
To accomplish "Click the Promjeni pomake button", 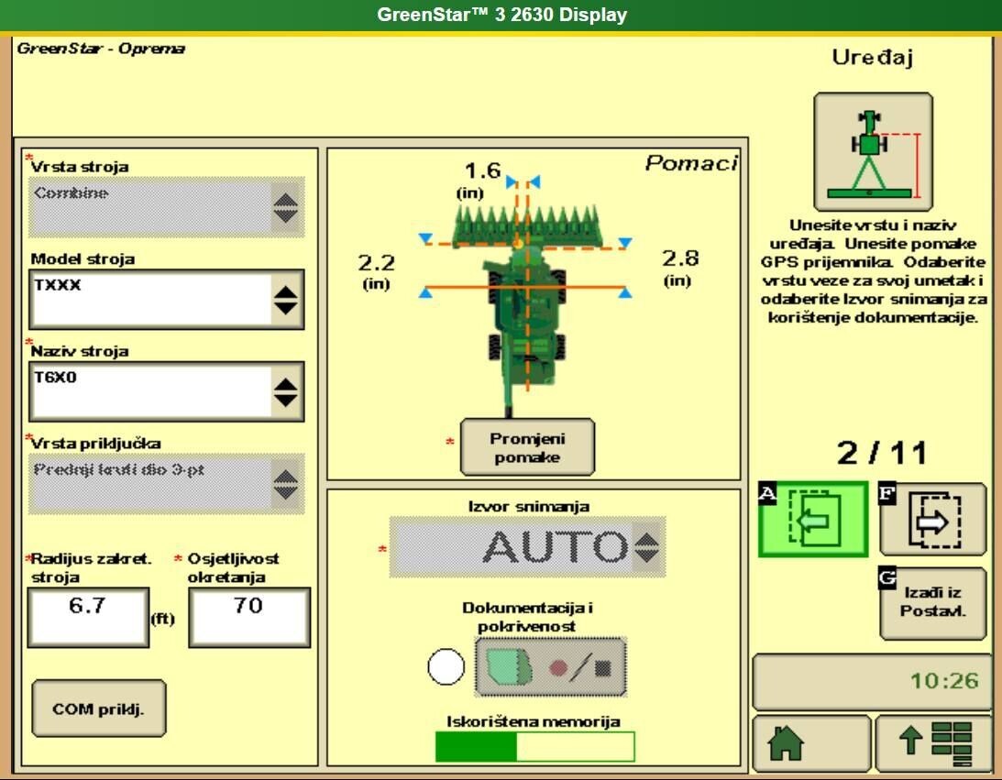I will 527,447.
